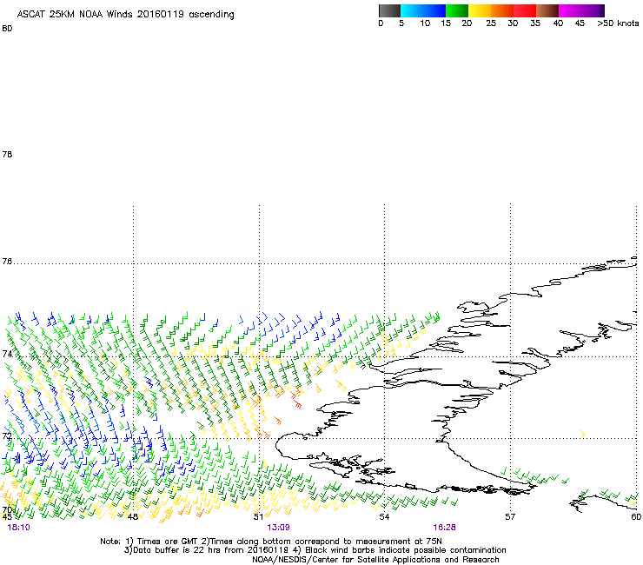Click the latitude axis label "70"

7,510
